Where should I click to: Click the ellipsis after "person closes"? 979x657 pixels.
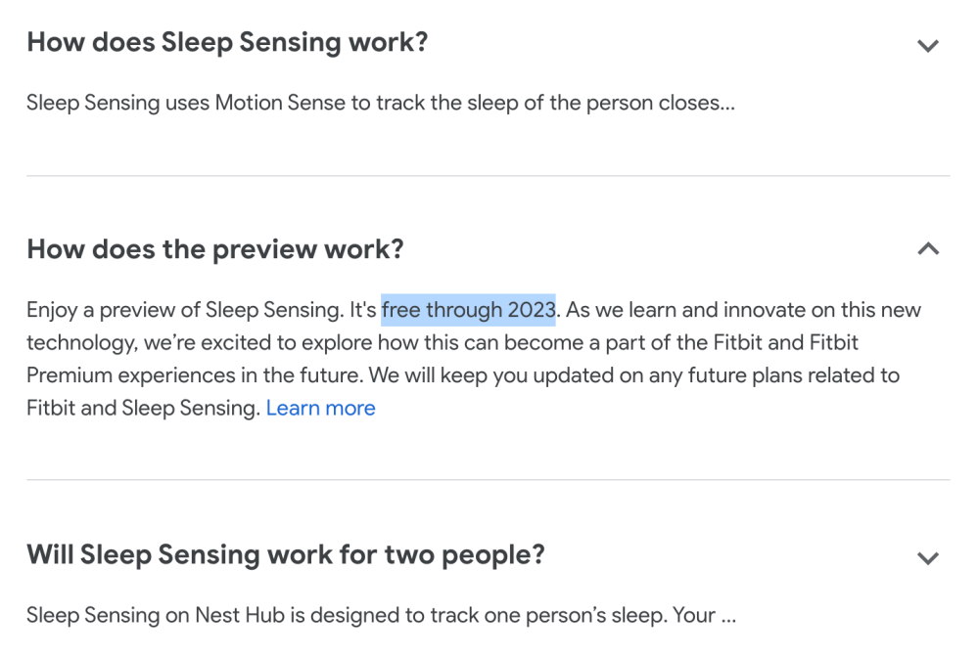[x=725, y=103]
